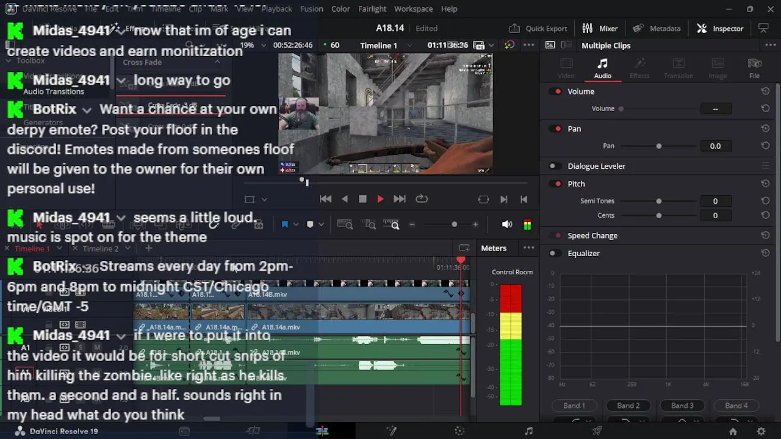Select the custom zoom icon
The image size is (781, 439).
click(390, 224)
